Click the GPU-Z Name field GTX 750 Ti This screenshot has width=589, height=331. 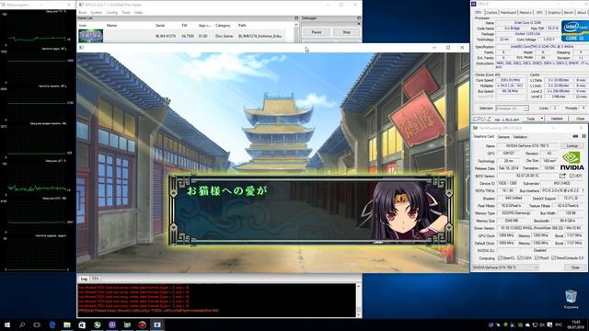click(527, 145)
